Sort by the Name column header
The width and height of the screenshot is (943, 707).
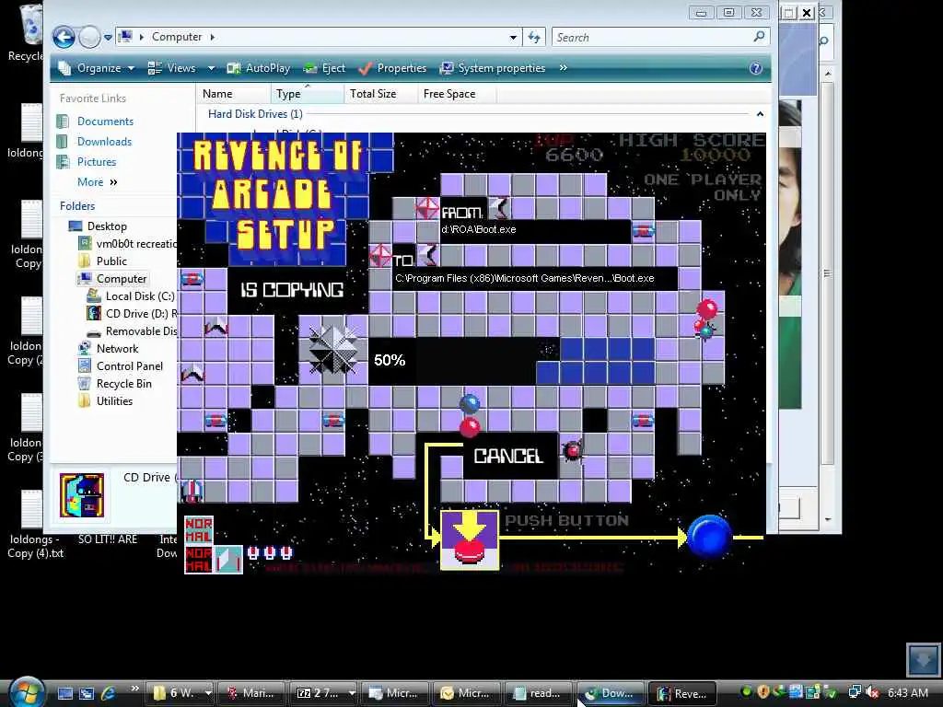(232, 94)
